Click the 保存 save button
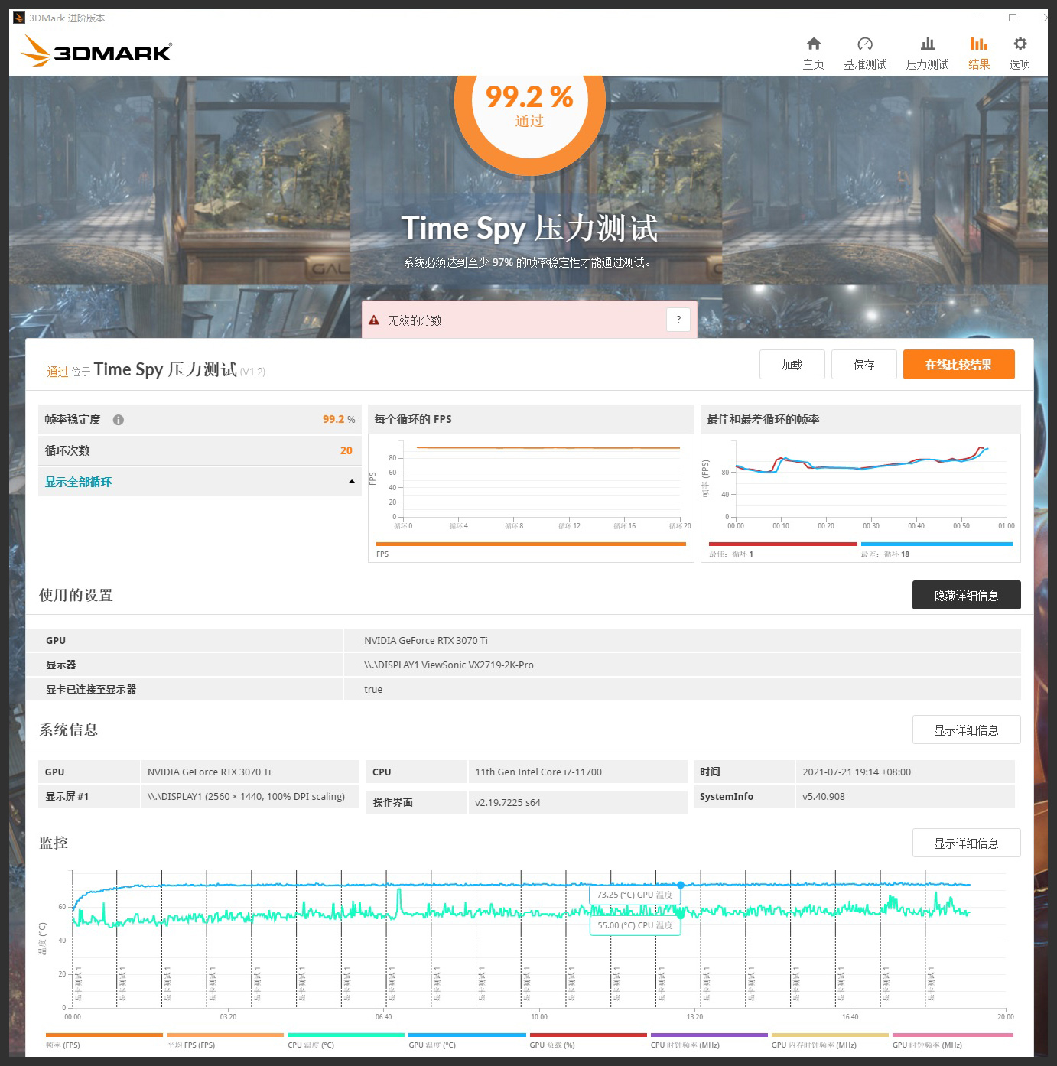 [x=863, y=365]
